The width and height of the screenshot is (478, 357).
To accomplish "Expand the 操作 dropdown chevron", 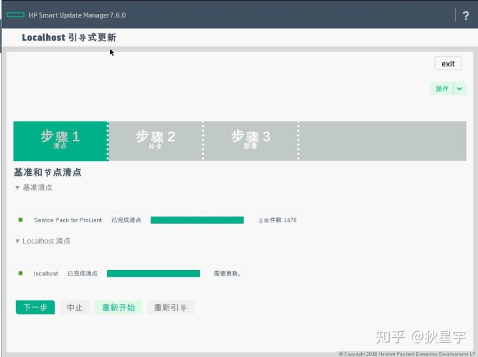I will [459, 89].
